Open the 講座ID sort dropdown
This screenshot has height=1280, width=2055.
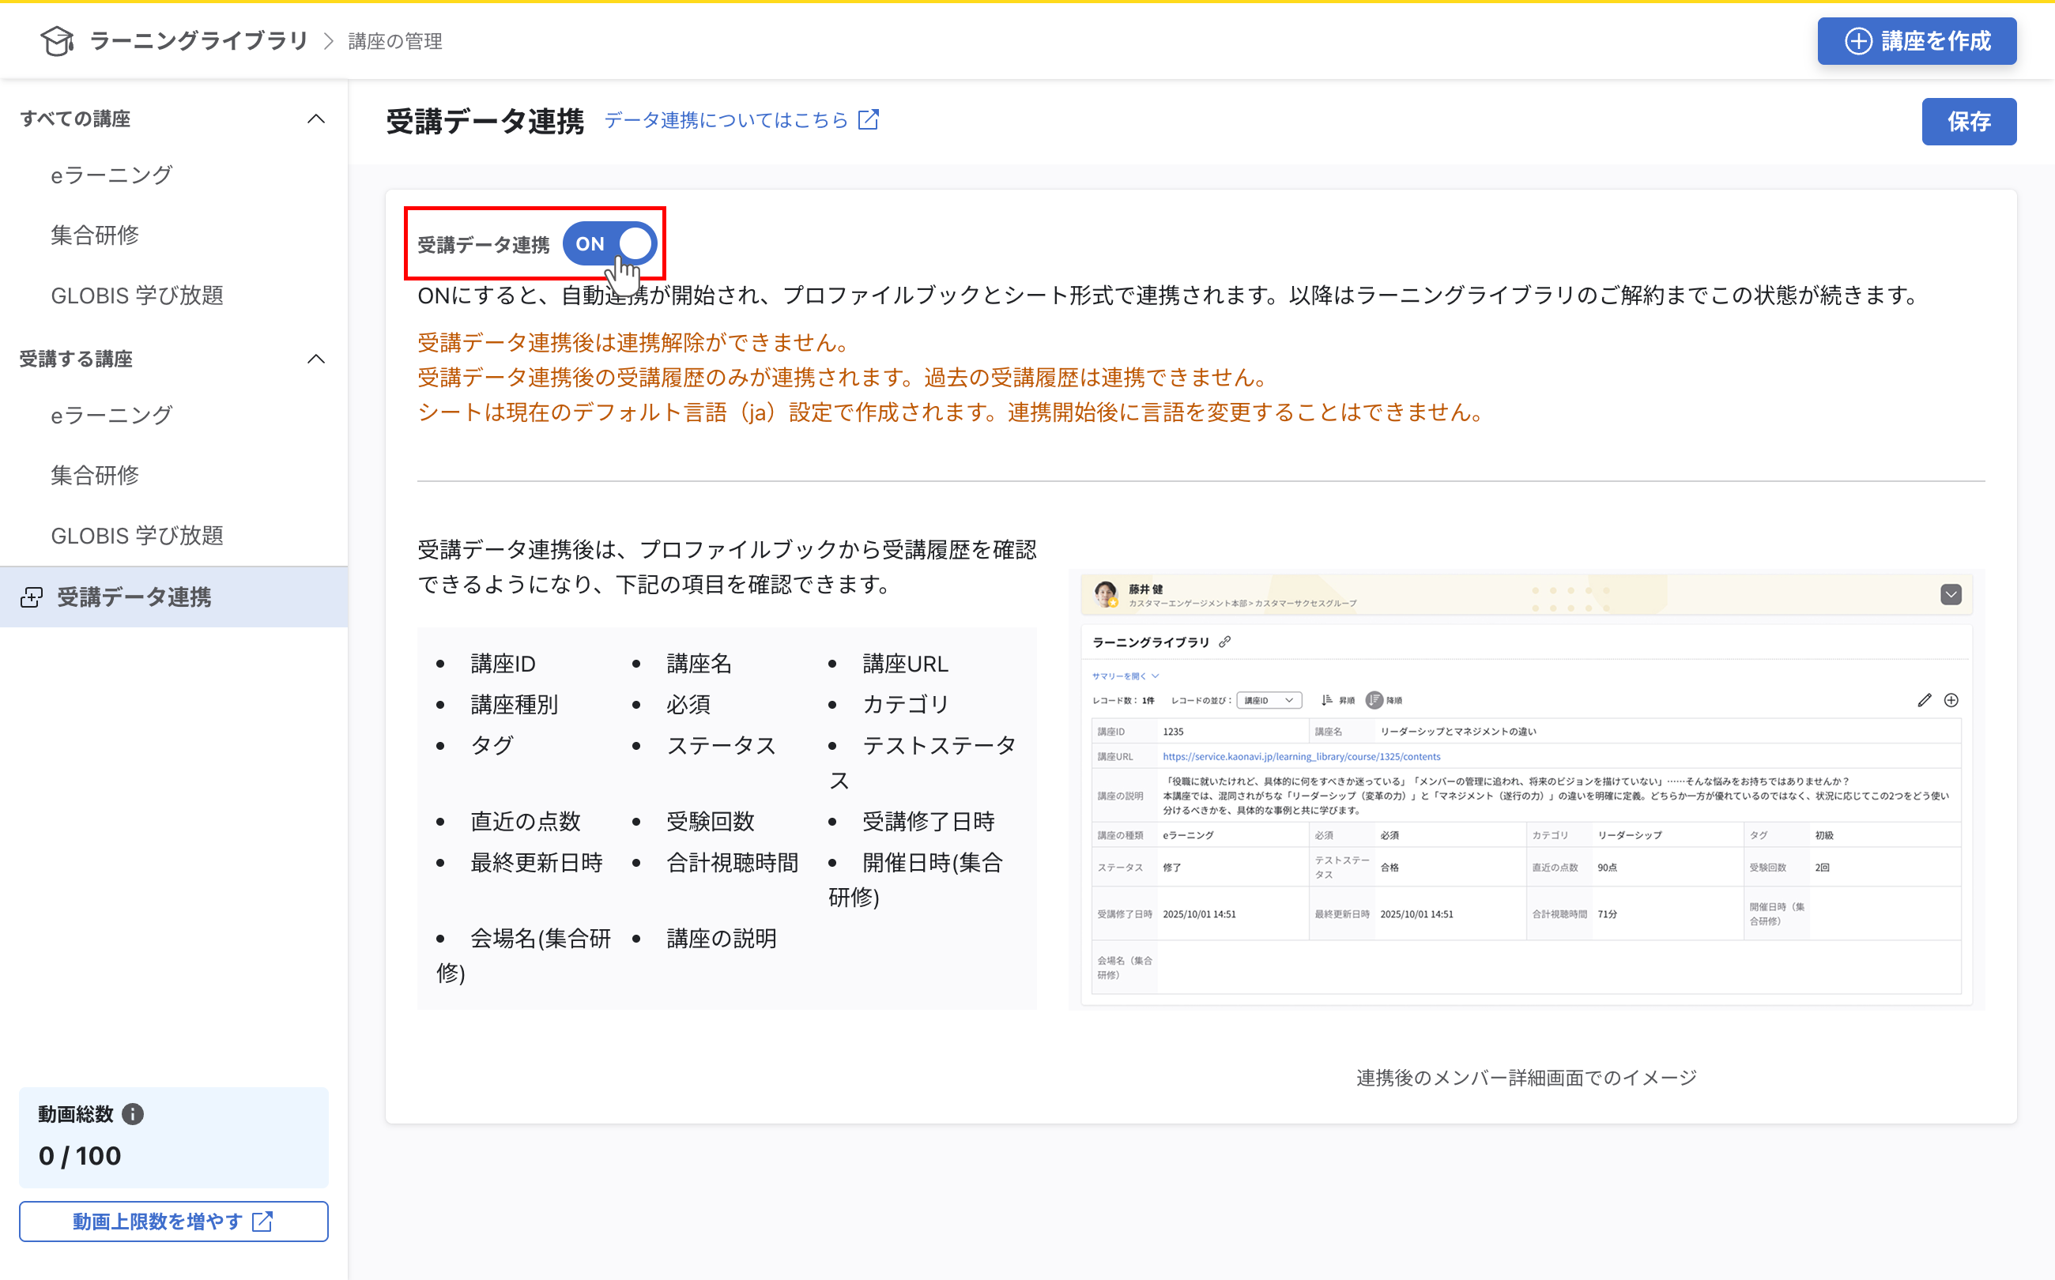click(x=1269, y=700)
